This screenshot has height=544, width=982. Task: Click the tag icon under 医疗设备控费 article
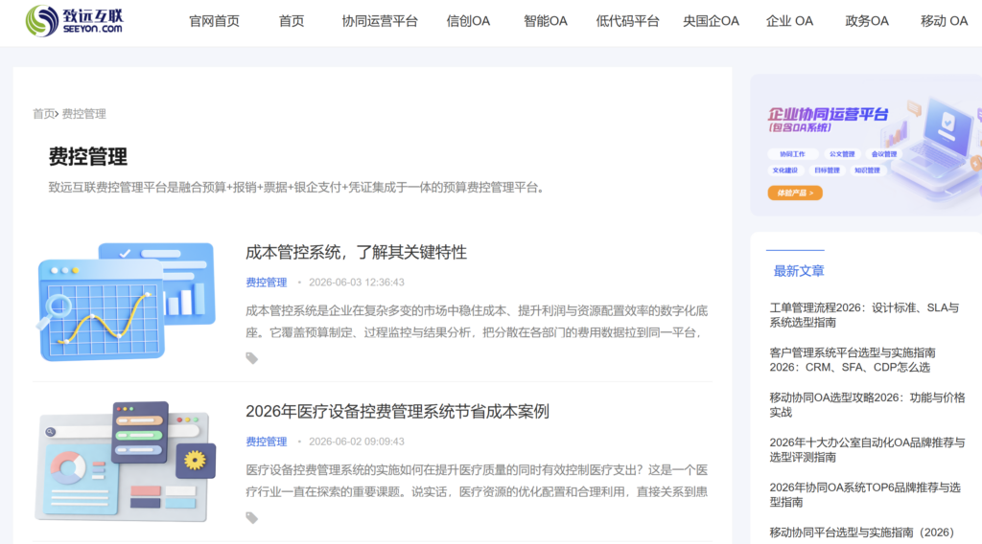[x=252, y=518]
